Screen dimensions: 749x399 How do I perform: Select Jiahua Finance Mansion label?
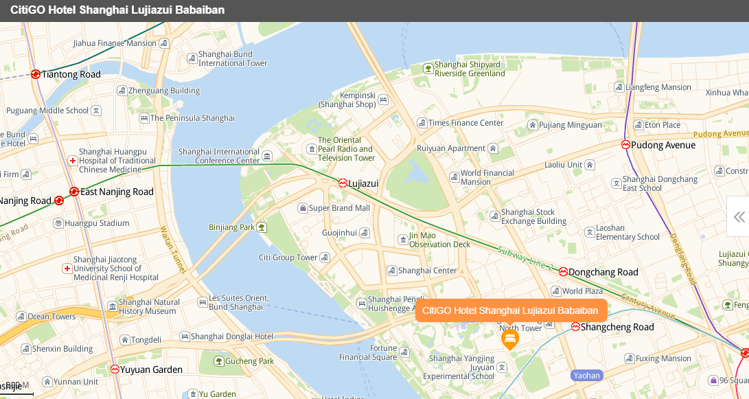tap(115, 43)
